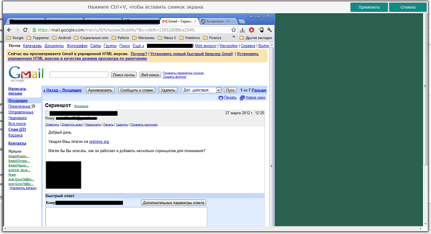Click the browser forward arrow

click(17, 30)
